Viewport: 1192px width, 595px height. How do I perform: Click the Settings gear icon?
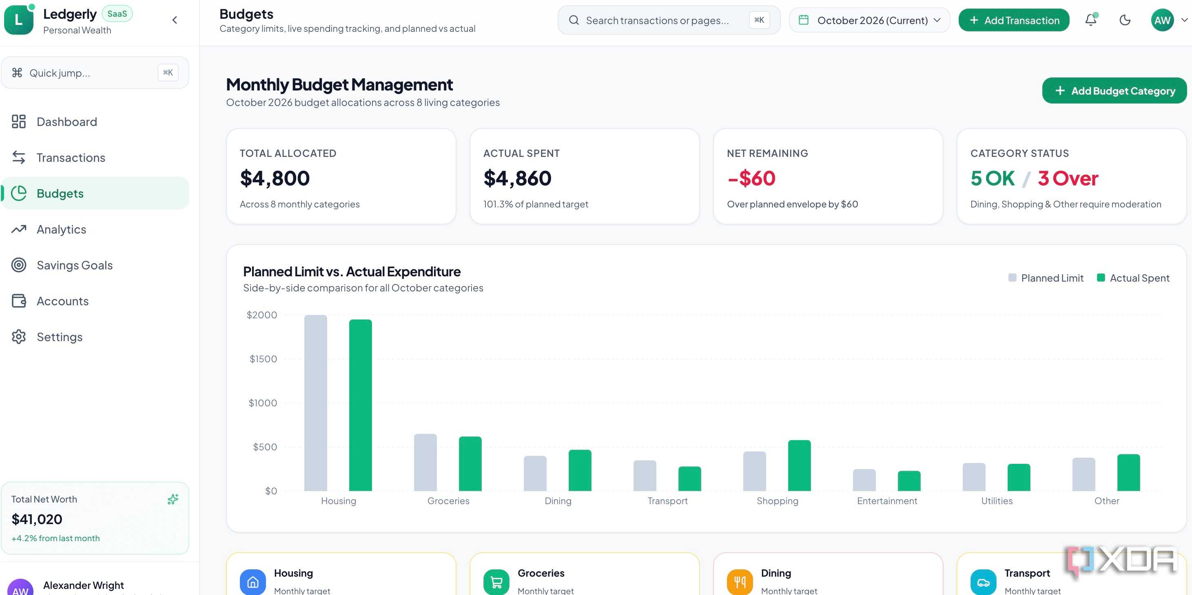click(18, 337)
